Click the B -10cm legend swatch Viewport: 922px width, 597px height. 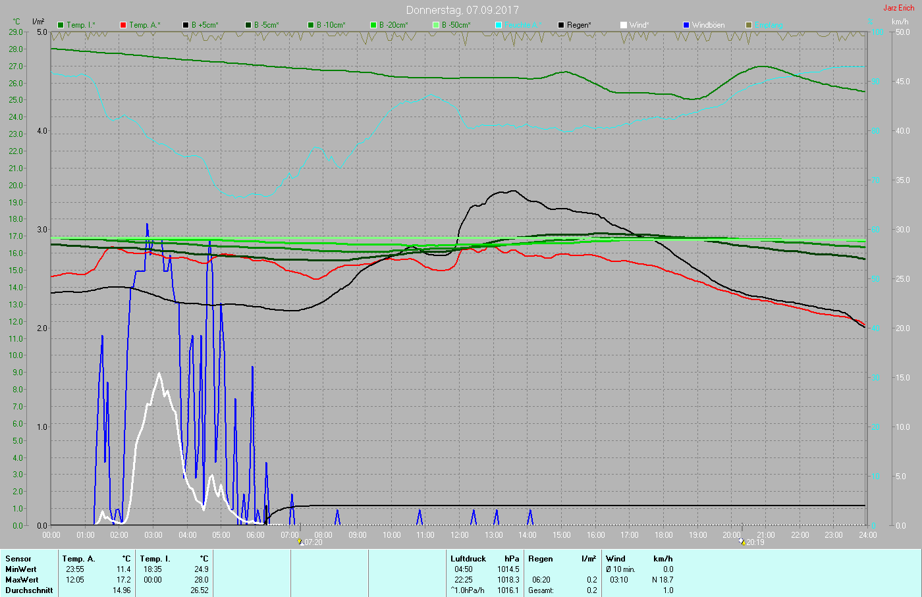pos(311,25)
